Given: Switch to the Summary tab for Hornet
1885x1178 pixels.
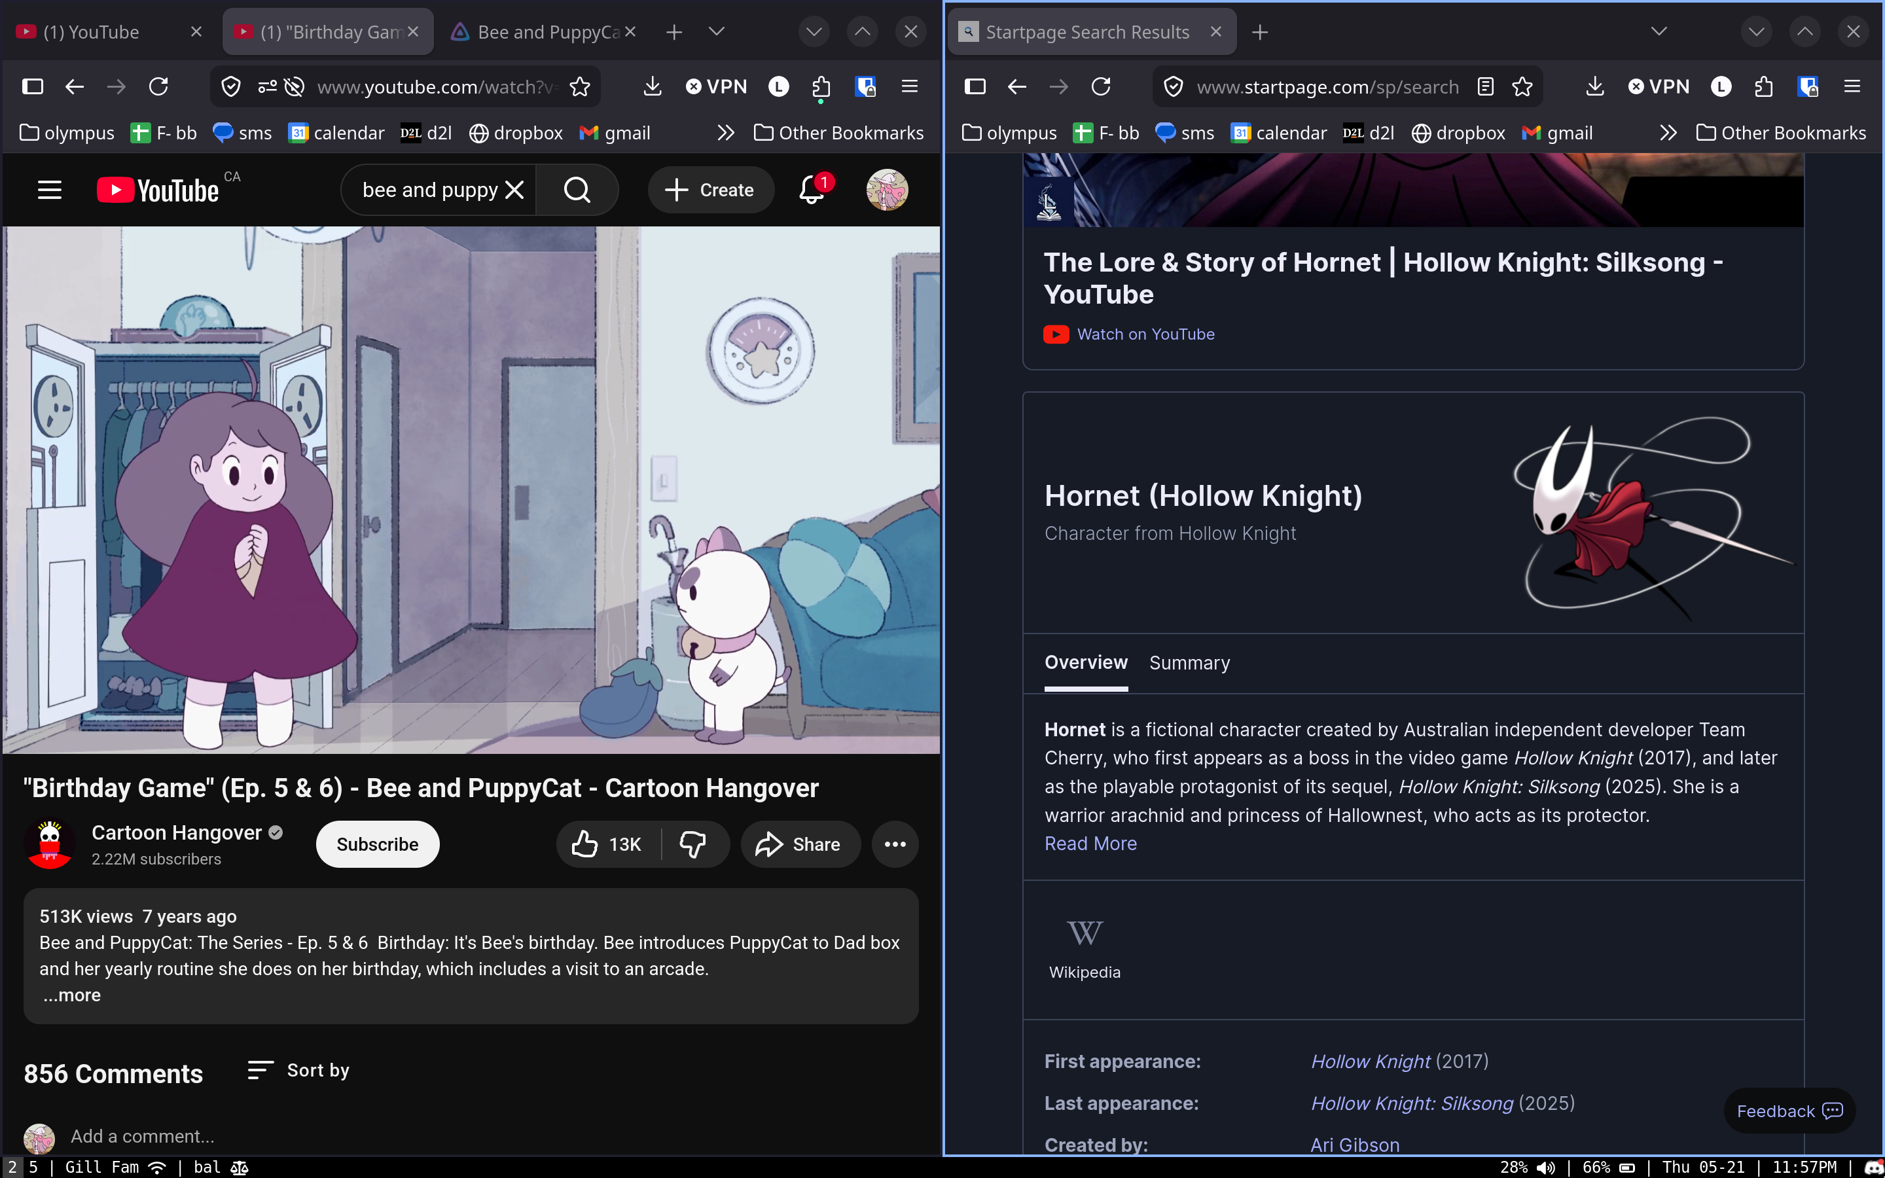Looking at the screenshot, I should [1189, 663].
